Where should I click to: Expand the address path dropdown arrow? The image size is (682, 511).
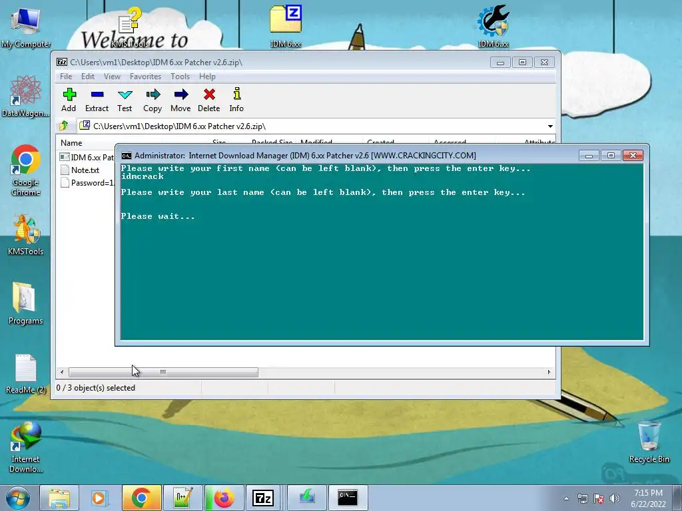tap(550, 126)
